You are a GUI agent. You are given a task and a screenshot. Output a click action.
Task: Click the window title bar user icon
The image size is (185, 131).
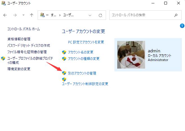(4, 3)
